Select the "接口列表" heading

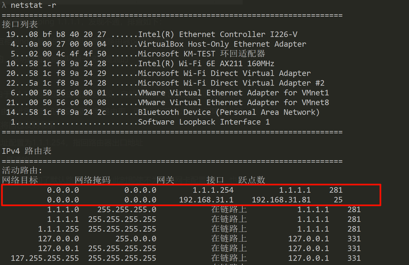(20, 24)
